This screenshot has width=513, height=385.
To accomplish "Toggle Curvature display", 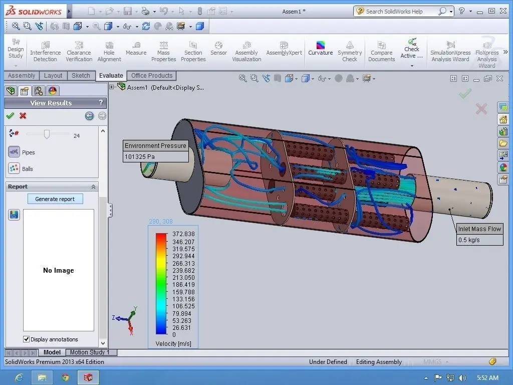I will [320, 49].
